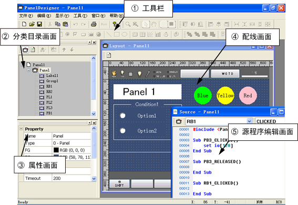The image size is (298, 205).
Task: Click the Type property value 0 - Panel
Action: [71, 143]
